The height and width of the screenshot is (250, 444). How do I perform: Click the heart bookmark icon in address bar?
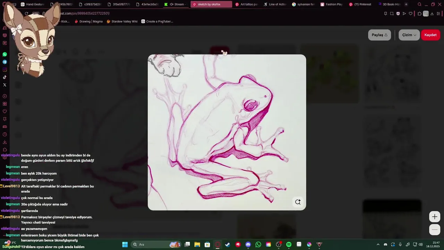click(410, 14)
